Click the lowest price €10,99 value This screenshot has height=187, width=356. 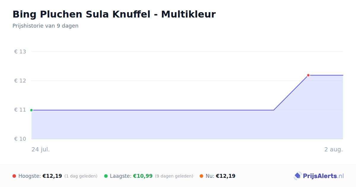(x=143, y=176)
